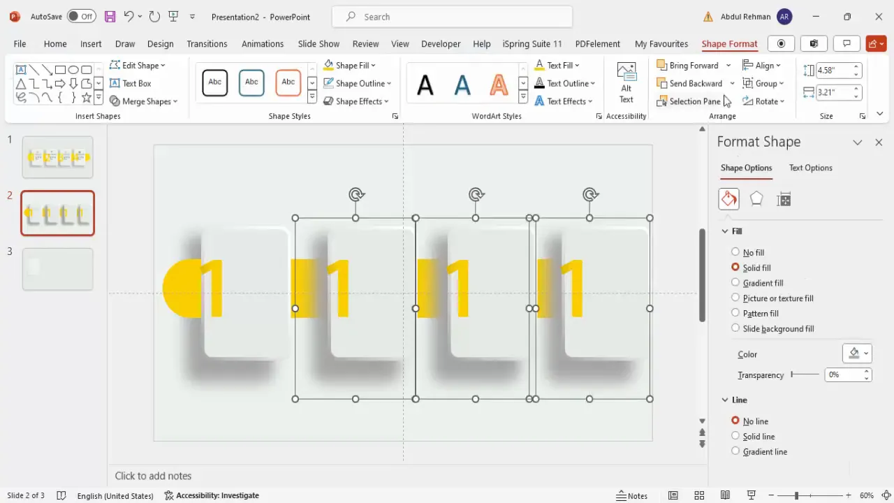Screen dimensions: 894x503
Task: Open the Align dropdown
Action: (x=762, y=65)
